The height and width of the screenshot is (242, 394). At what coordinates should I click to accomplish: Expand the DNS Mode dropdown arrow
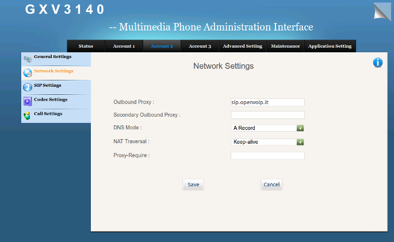[300, 128]
